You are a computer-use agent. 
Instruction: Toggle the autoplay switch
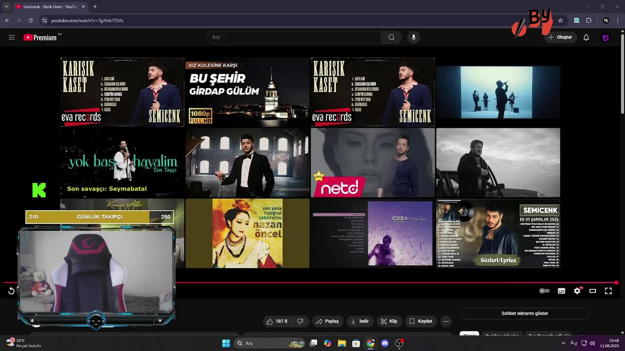coord(544,291)
